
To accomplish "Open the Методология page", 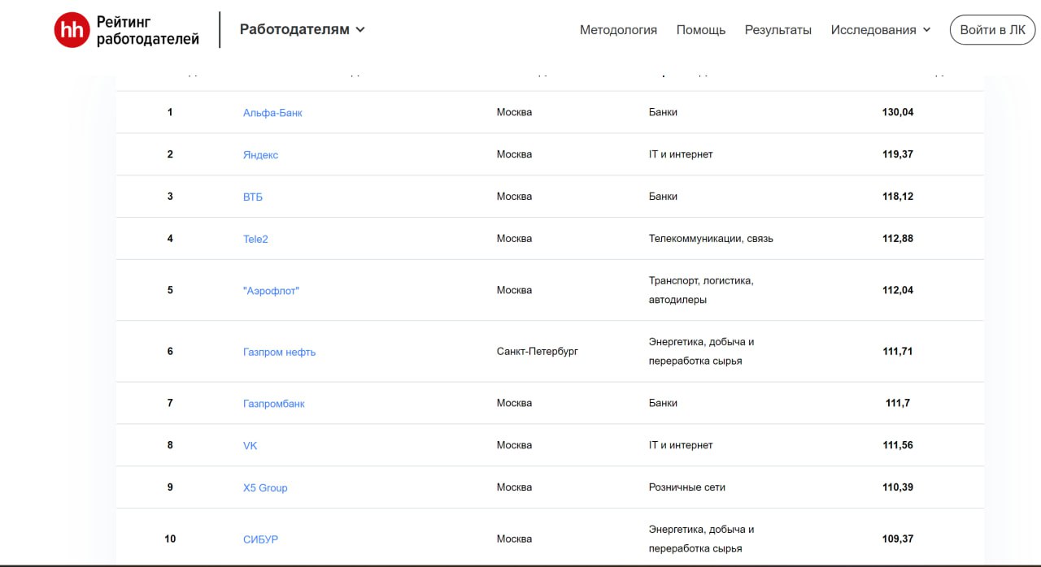I will (x=618, y=30).
